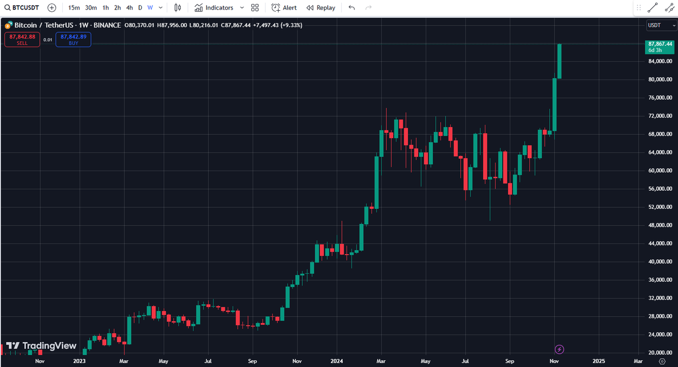Open the candlestick chart type menu
The image size is (678, 367).
point(178,8)
